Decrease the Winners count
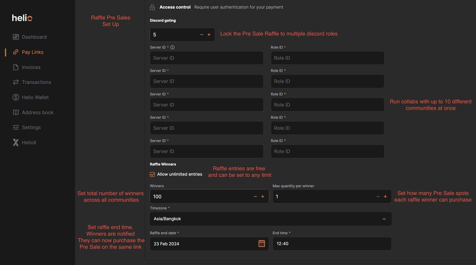 [255, 197]
